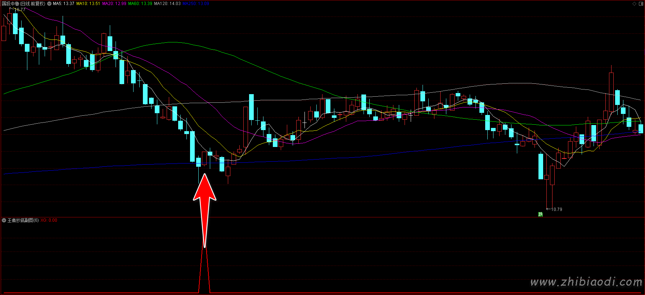The image size is (645, 295).
Task: Click the www.zhibiaodi.com watermark
Action: (x=586, y=282)
